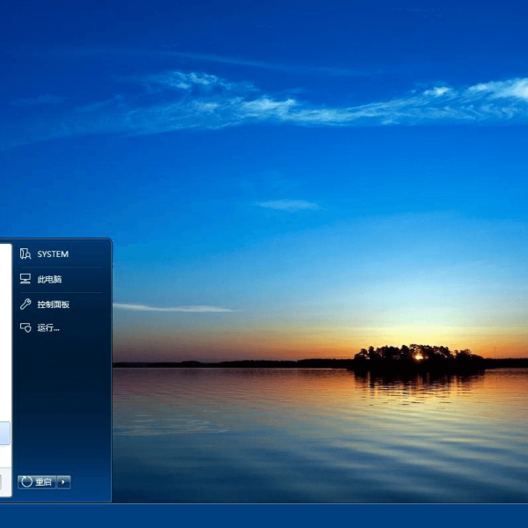
Task: Click the computer monitor icon beside 此电脑
Action: (x=26, y=279)
